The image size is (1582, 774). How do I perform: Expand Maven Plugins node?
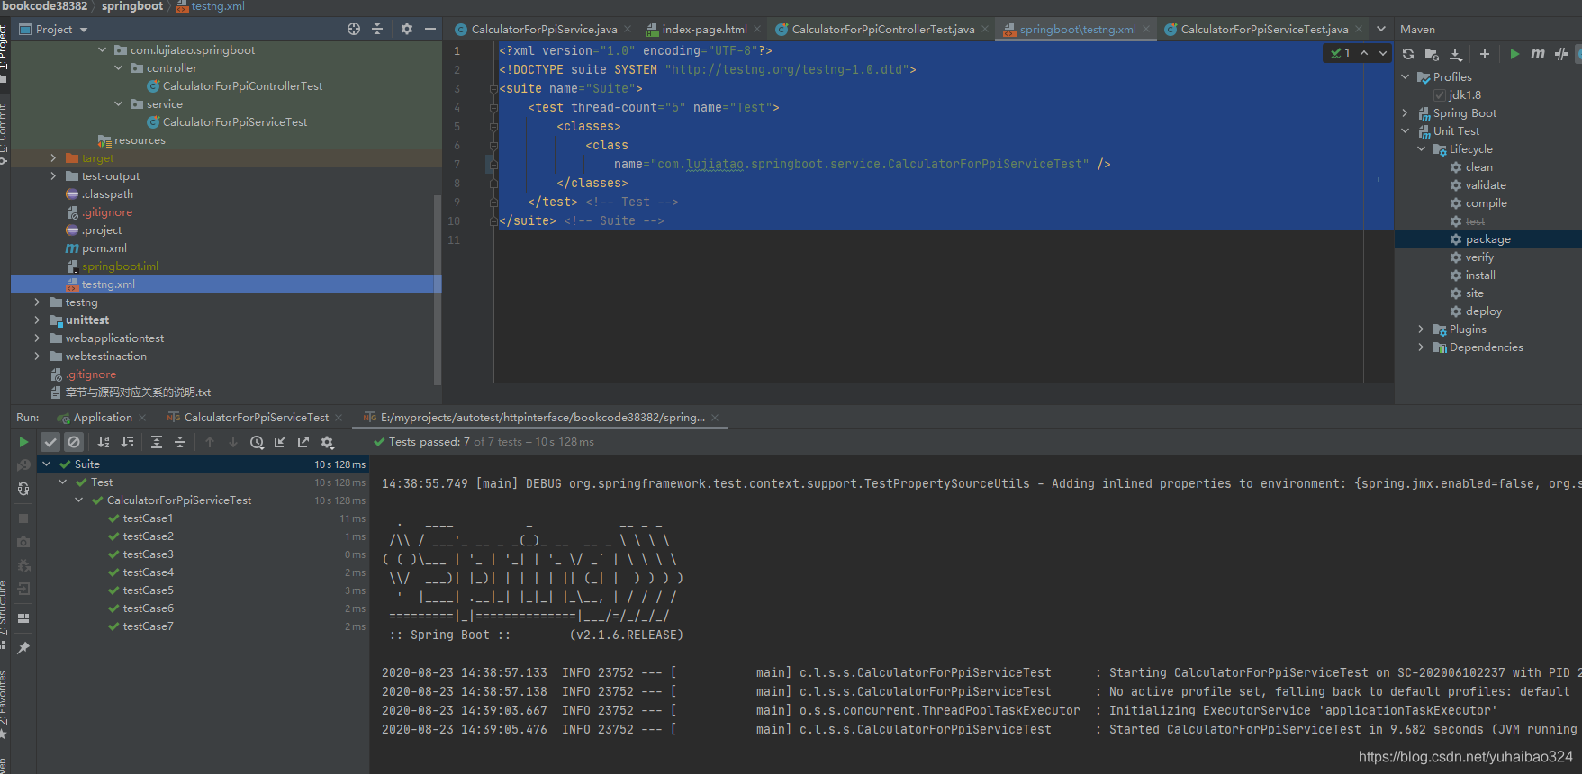tap(1422, 329)
